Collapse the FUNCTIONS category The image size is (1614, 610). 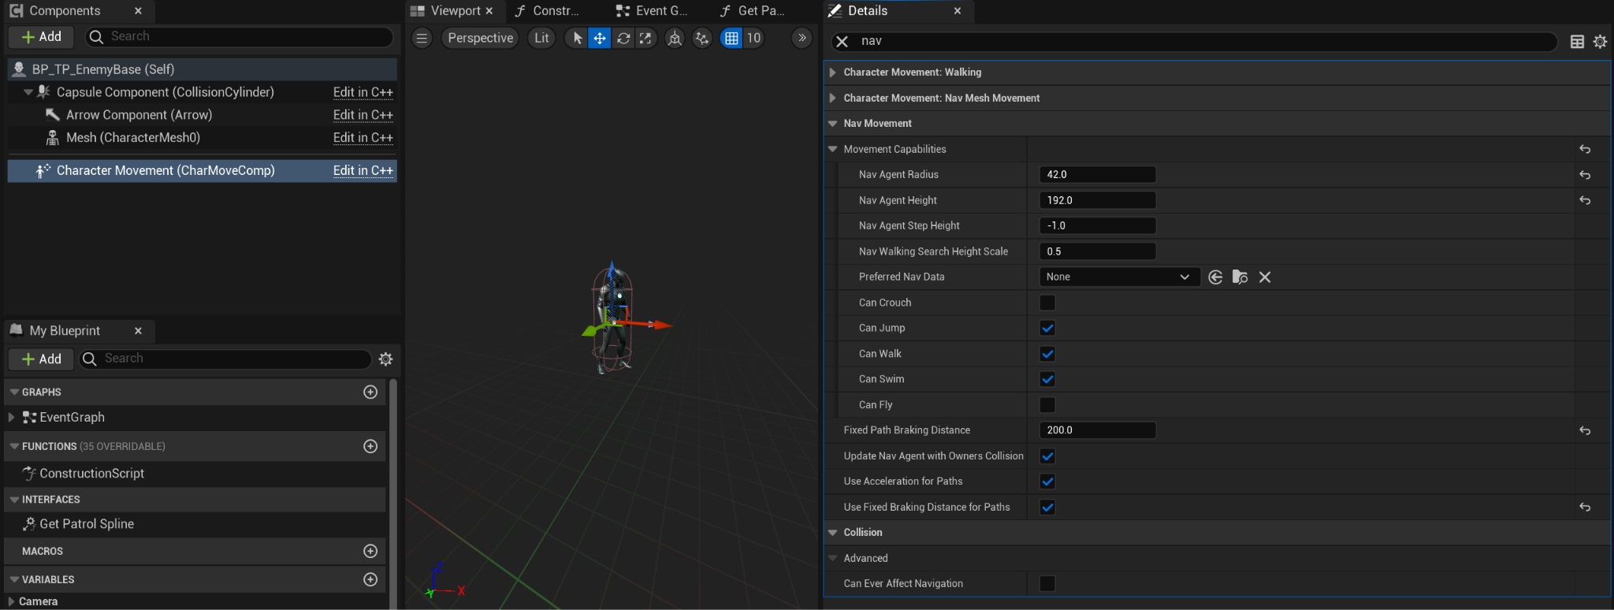[x=13, y=446]
